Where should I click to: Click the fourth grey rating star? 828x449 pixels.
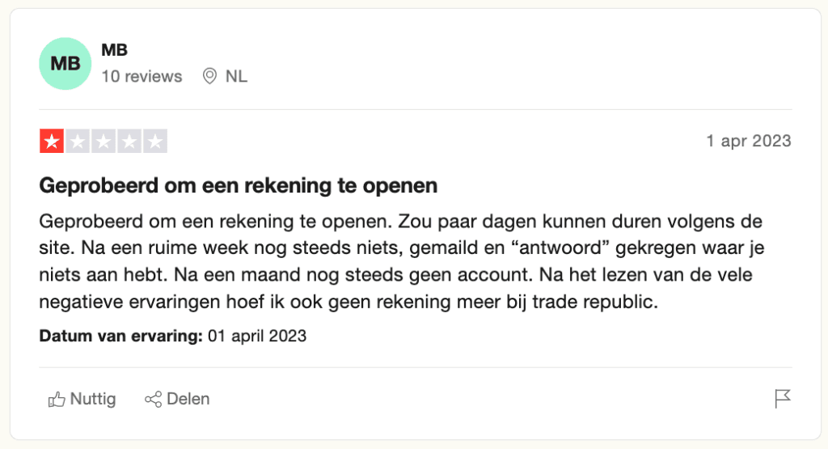129,142
